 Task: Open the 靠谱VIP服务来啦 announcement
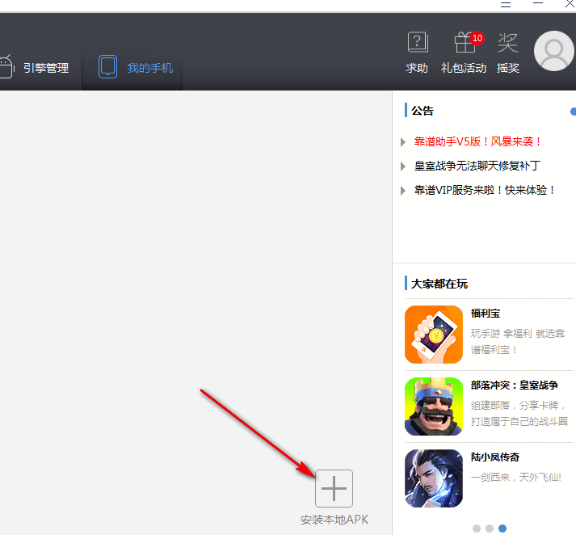click(485, 190)
